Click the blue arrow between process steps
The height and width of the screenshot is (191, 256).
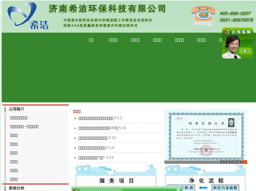tap(203, 188)
